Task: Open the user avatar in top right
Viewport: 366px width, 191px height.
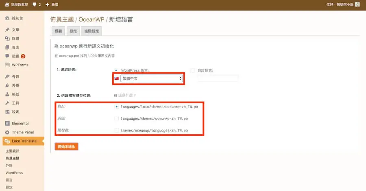Action: click(x=357, y=4)
